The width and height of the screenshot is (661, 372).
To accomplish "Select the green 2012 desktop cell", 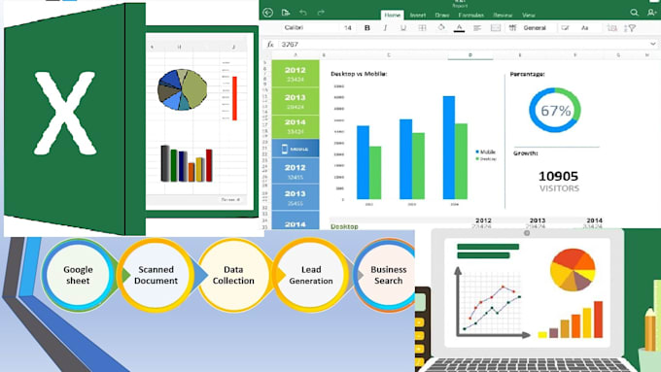I will tap(296, 74).
